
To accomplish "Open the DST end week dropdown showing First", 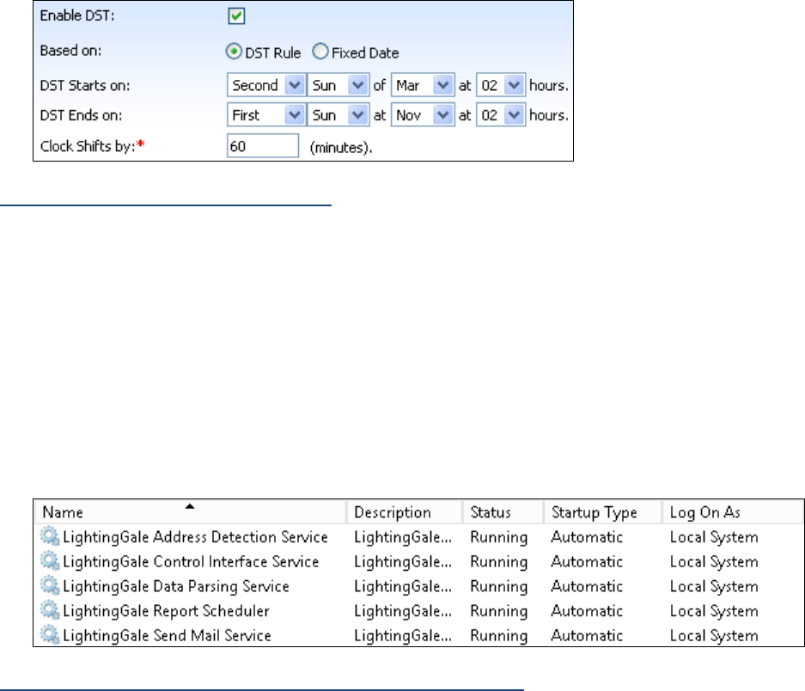I will (266, 115).
